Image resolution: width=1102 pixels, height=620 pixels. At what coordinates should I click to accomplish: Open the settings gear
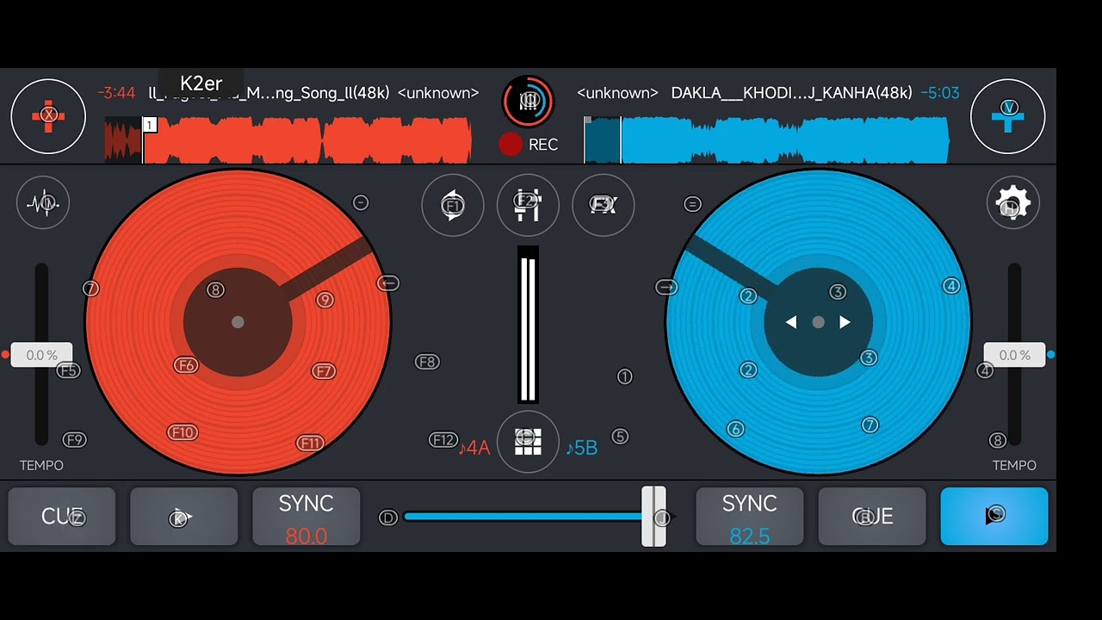pyautogui.click(x=1012, y=203)
